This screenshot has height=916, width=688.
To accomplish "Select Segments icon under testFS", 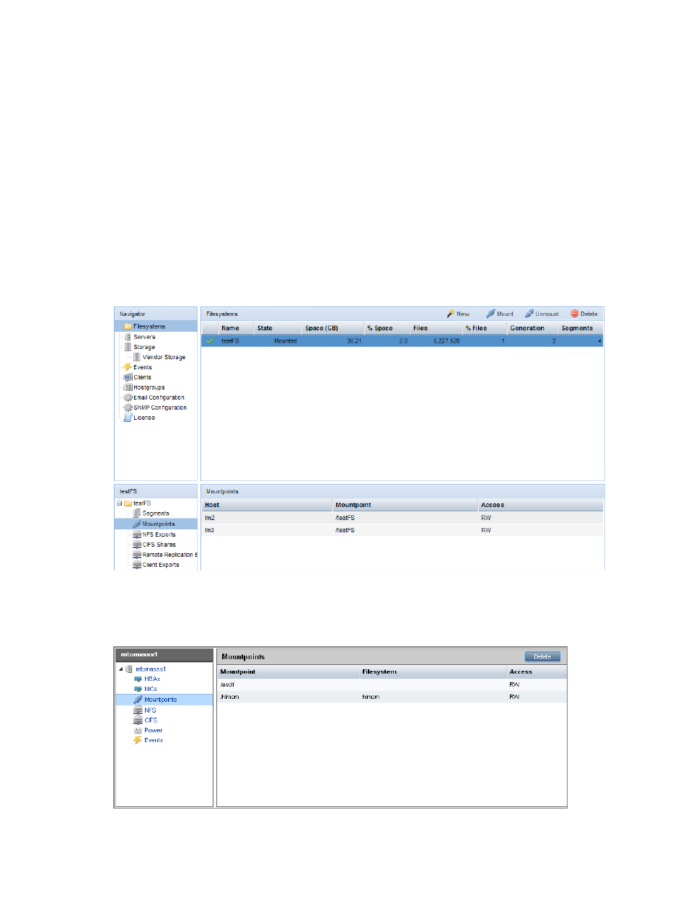I will point(137,514).
